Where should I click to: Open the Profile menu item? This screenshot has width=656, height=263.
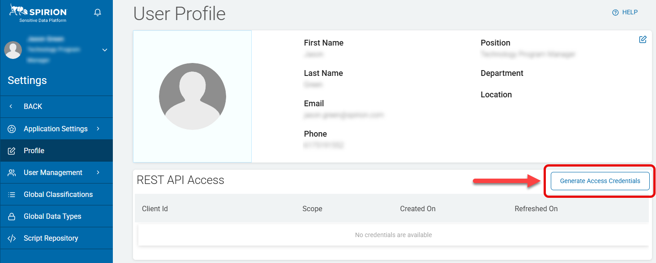tap(34, 150)
